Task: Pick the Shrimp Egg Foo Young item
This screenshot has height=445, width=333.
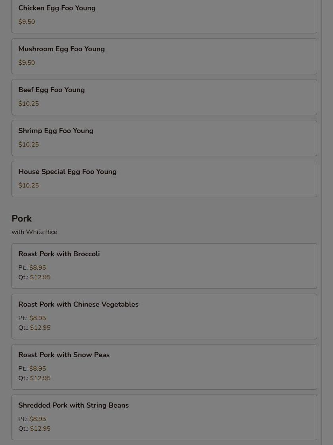Action: click(x=164, y=138)
